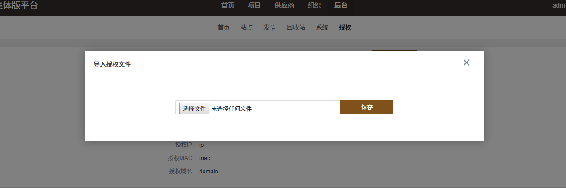This screenshot has height=188, width=566.
Task: Switch to 首页 in the secondary navigation
Action: [224, 27]
